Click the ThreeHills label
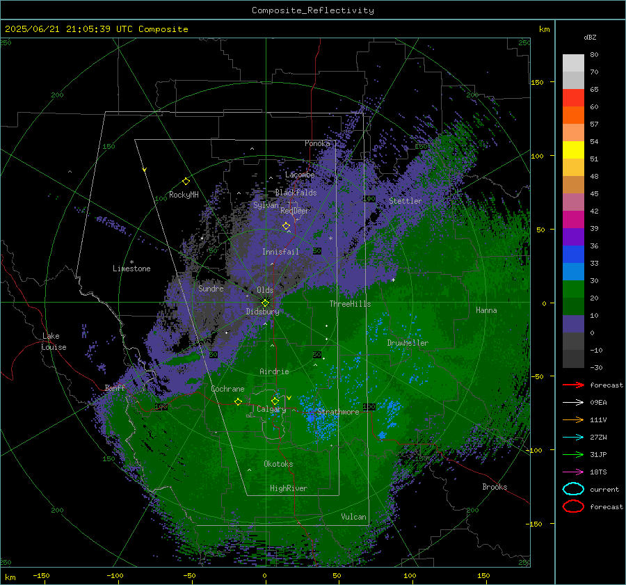The width and height of the screenshot is (626, 585). click(x=350, y=304)
